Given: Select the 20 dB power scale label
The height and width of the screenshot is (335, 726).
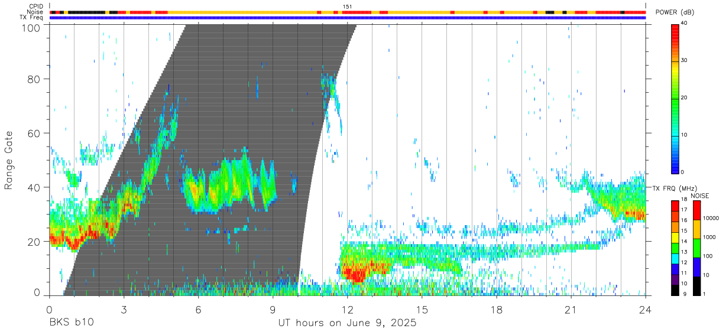Looking at the screenshot, I should 685,97.
